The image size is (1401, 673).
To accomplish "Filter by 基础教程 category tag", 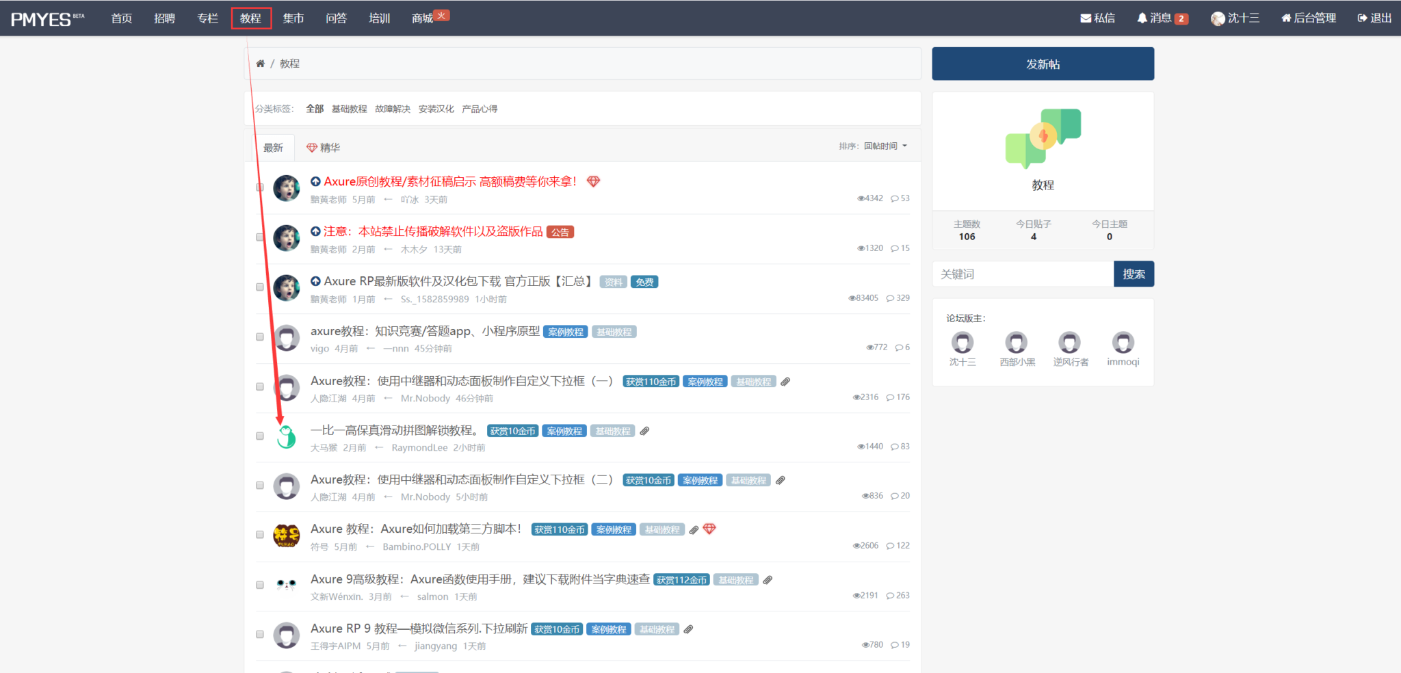I will coord(349,109).
